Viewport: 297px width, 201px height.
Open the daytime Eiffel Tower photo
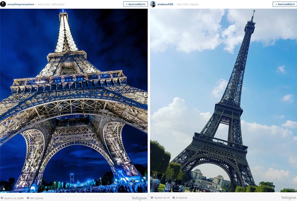coord(223,100)
